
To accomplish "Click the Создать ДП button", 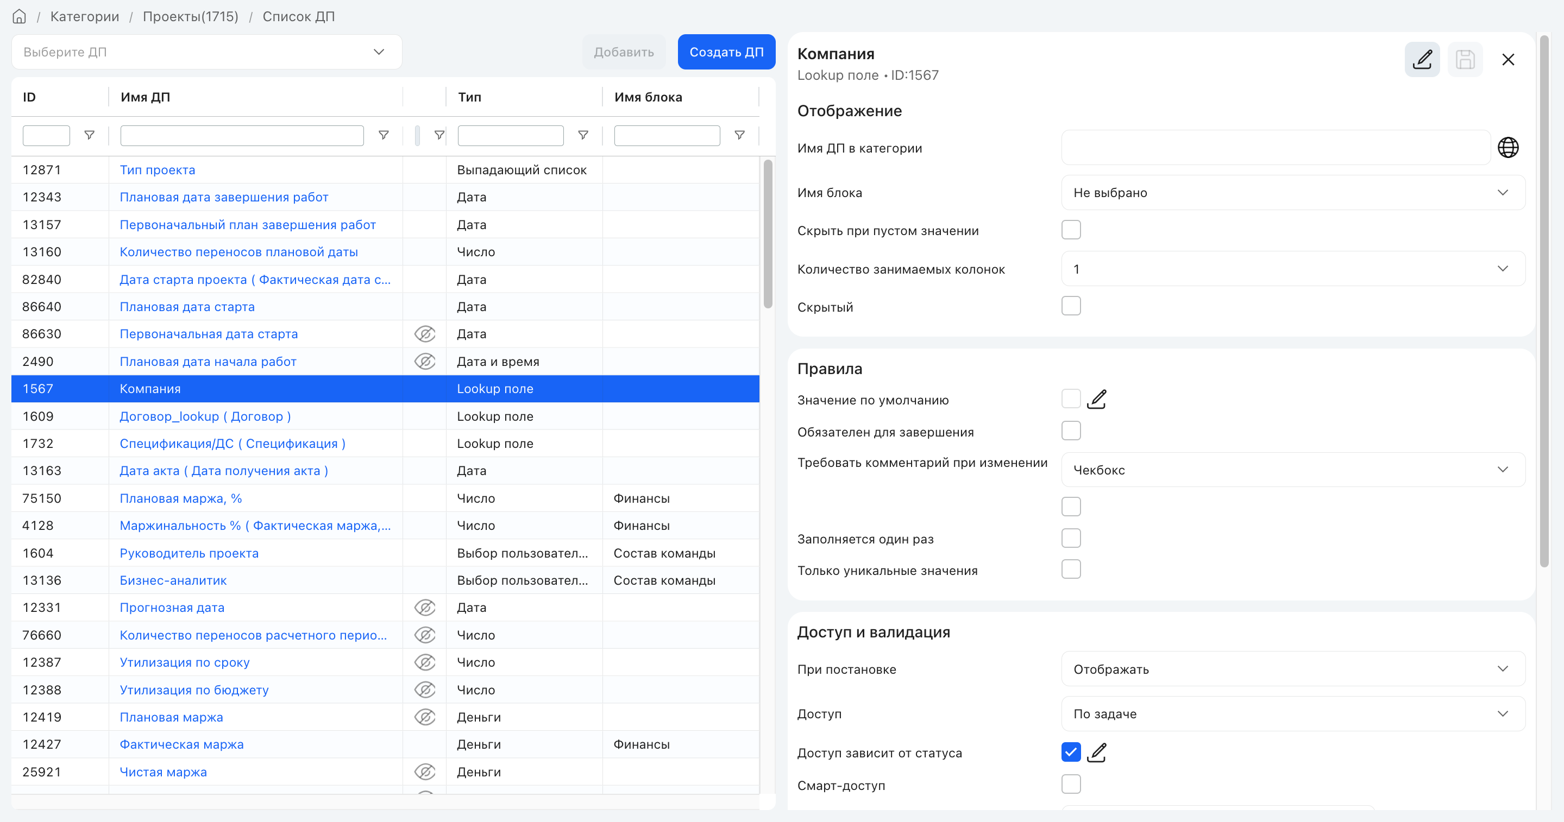I will (x=726, y=52).
